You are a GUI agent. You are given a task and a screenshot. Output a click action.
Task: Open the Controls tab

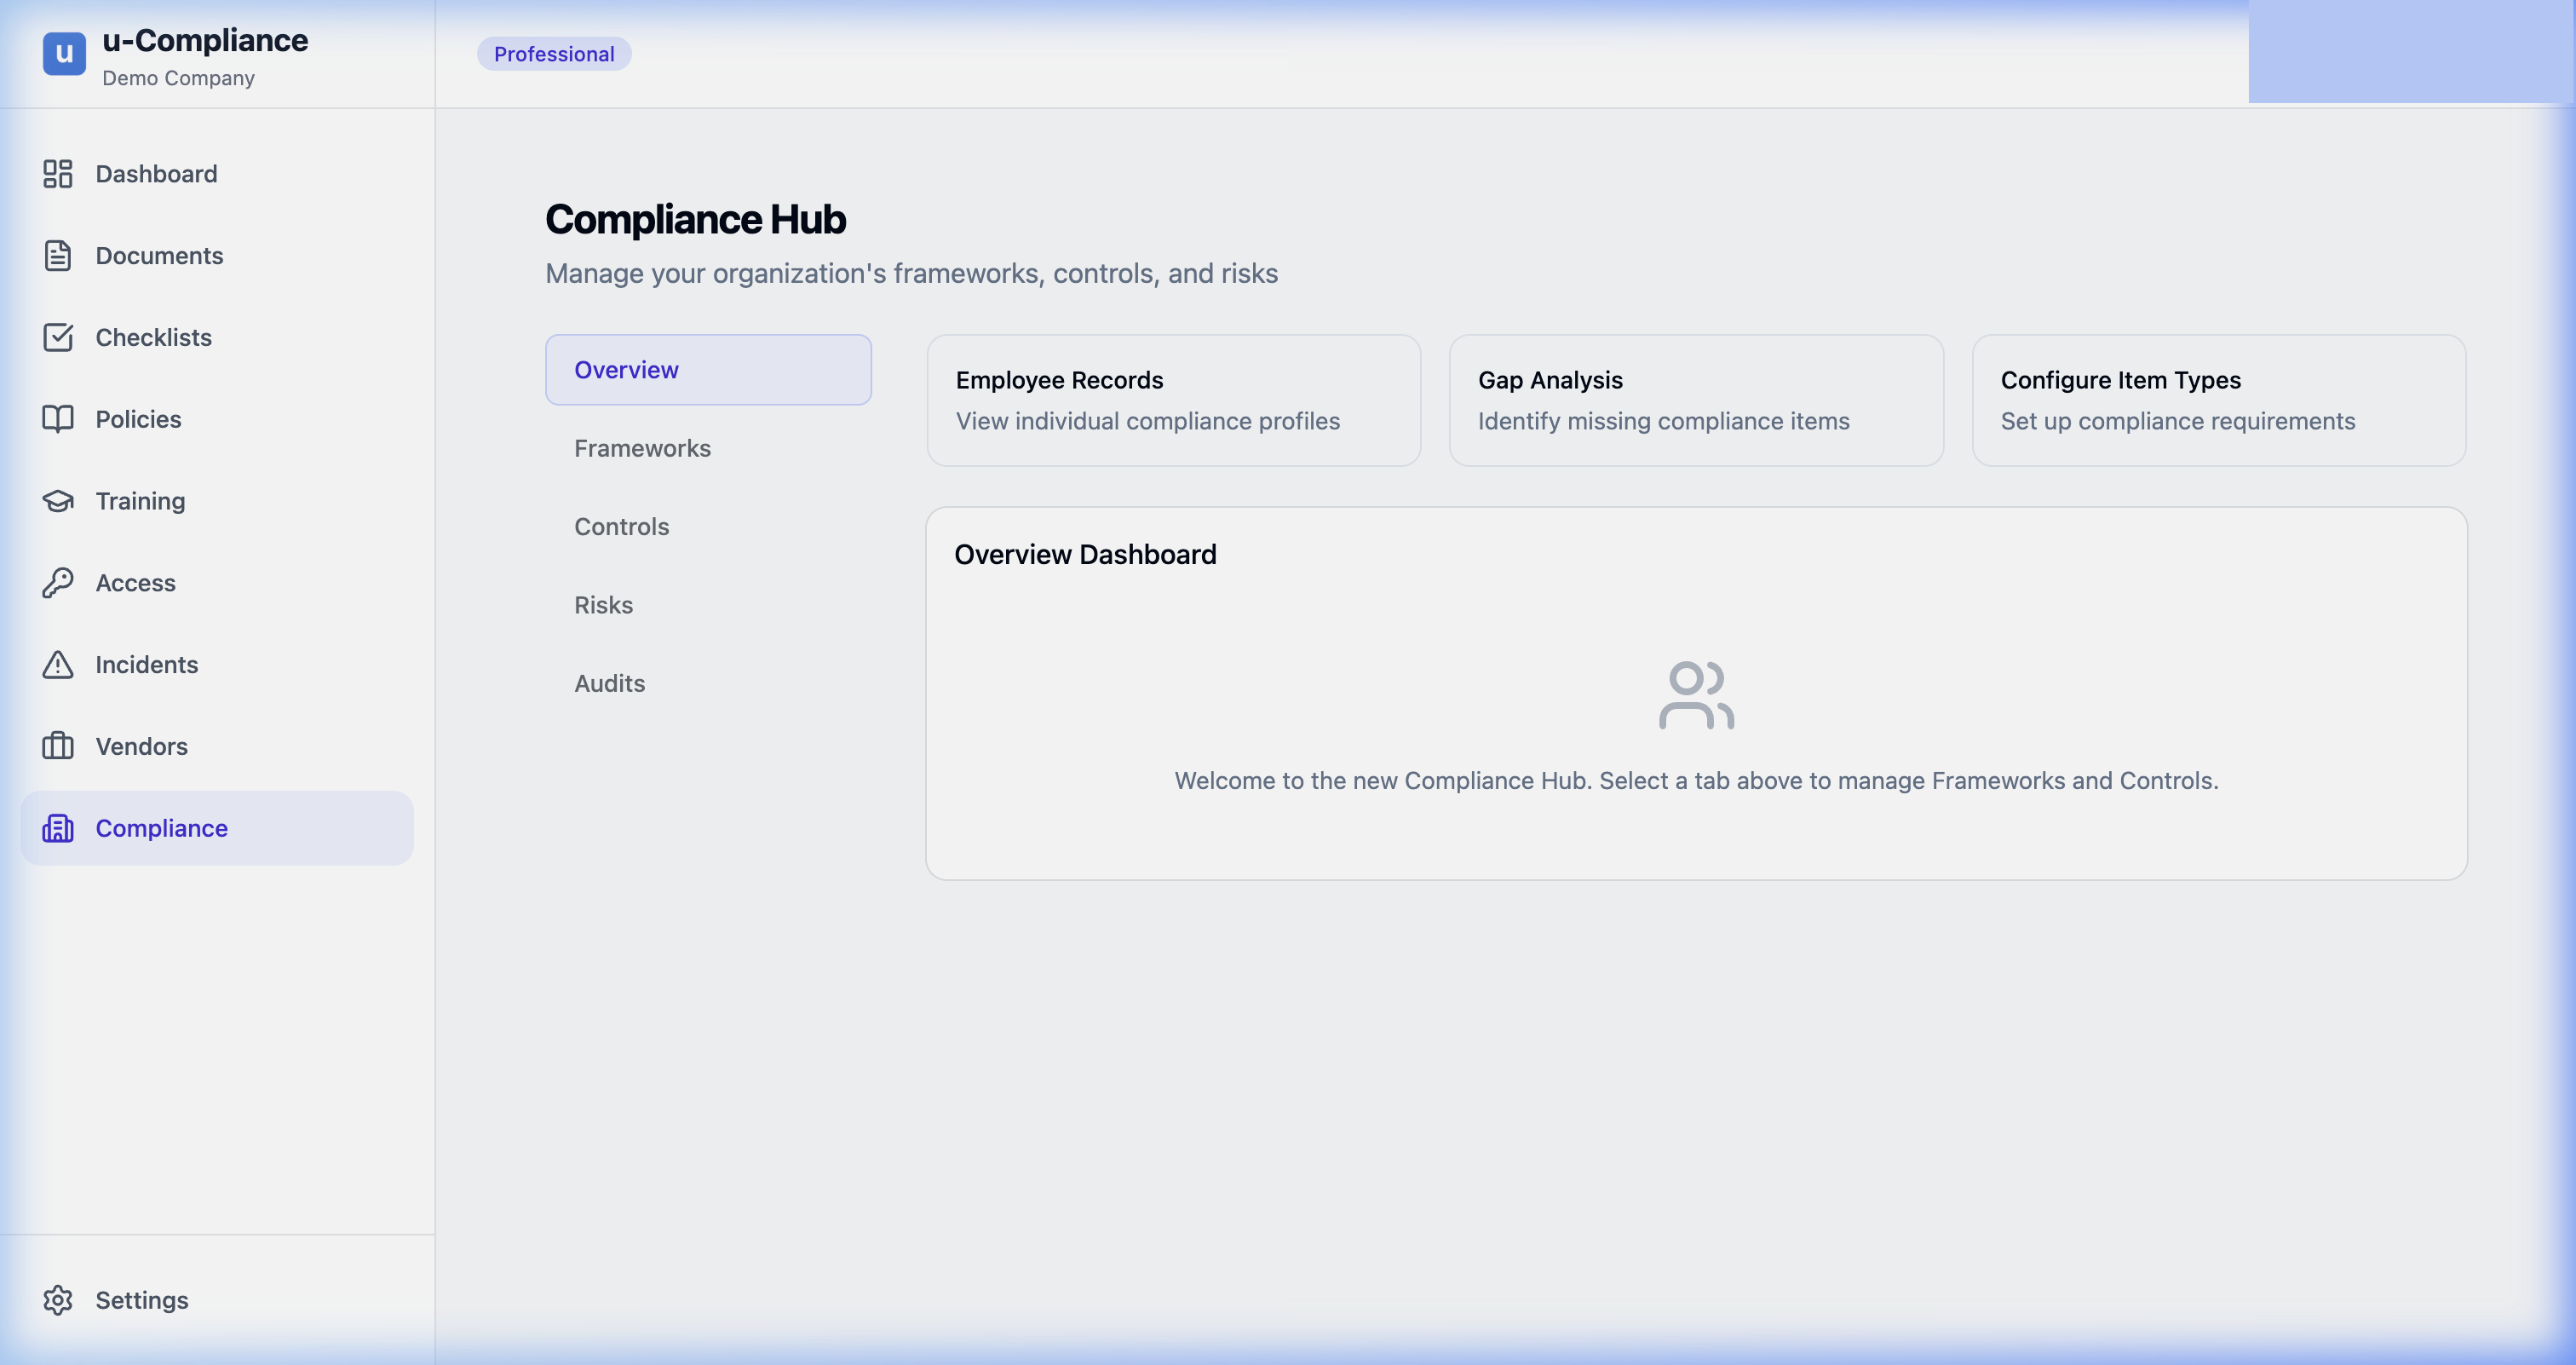(622, 526)
